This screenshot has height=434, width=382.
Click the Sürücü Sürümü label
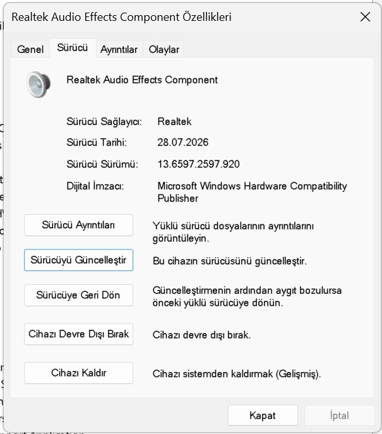click(102, 164)
